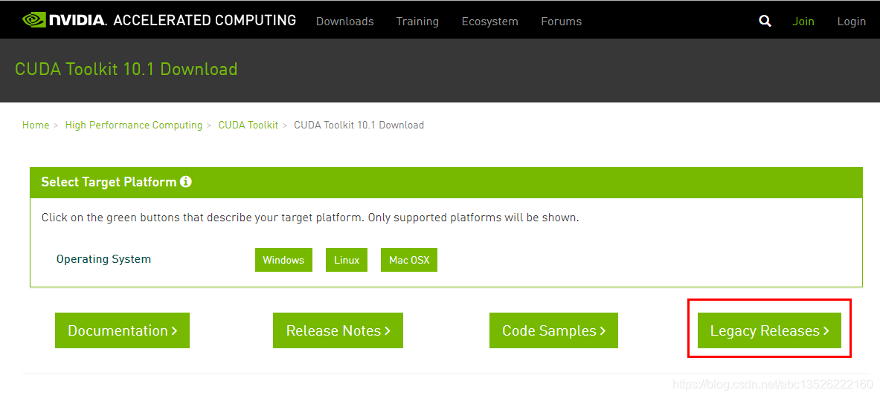Click the Login link
This screenshot has width=880, height=398.
(852, 22)
